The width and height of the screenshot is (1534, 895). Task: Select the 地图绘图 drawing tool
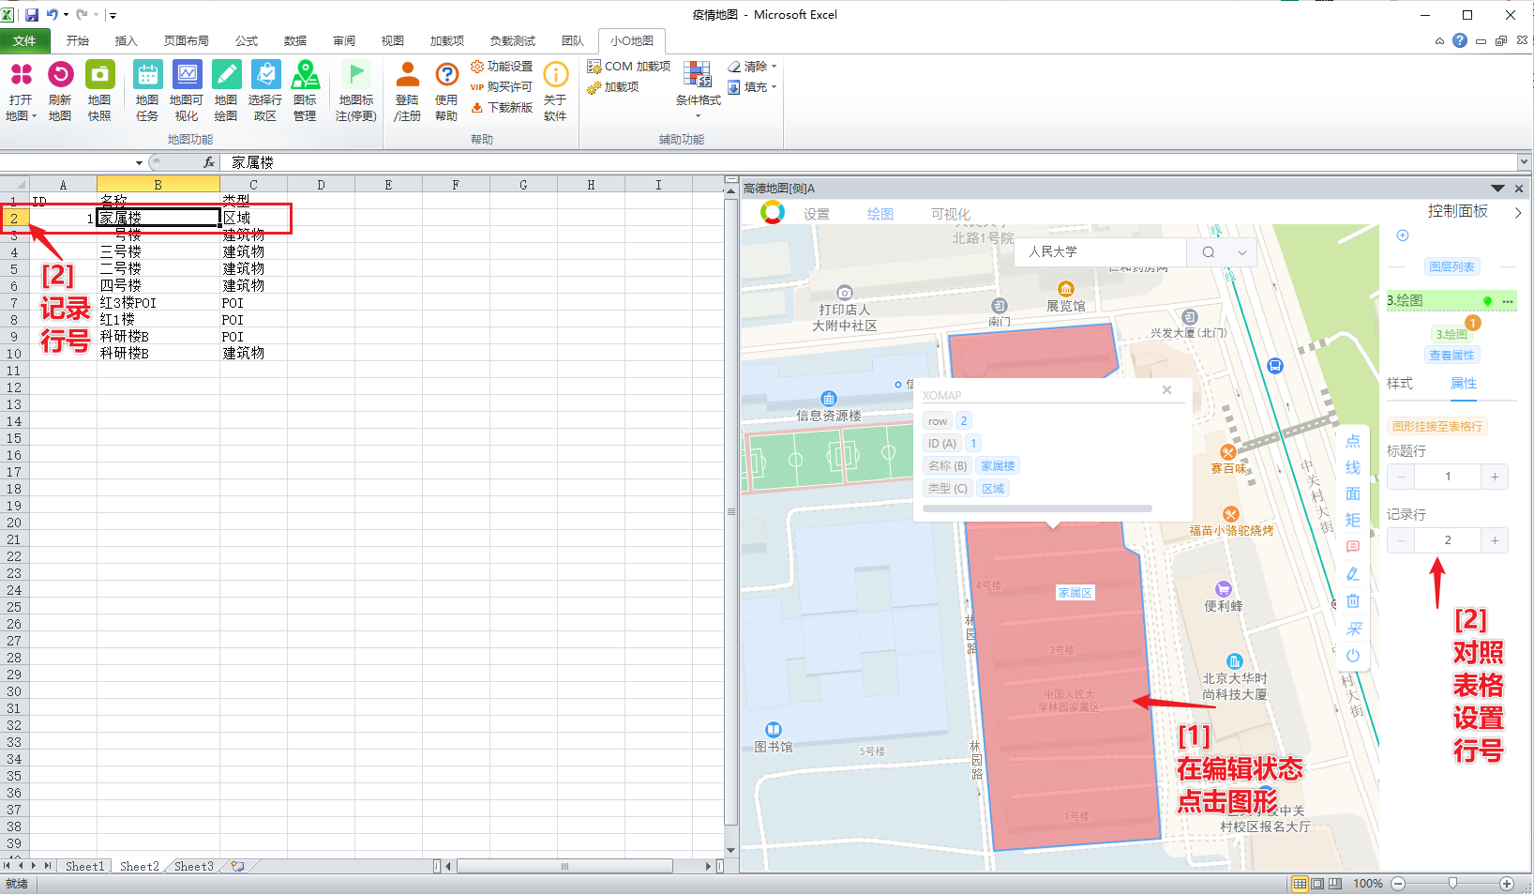226,91
